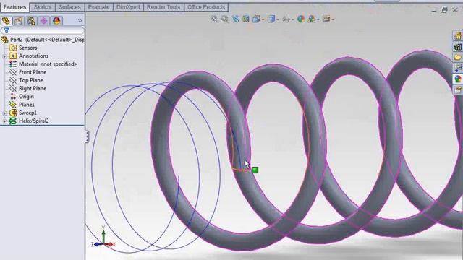Image resolution: width=463 pixels, height=260 pixels.
Task: Select the Section View icon
Action: (246, 19)
